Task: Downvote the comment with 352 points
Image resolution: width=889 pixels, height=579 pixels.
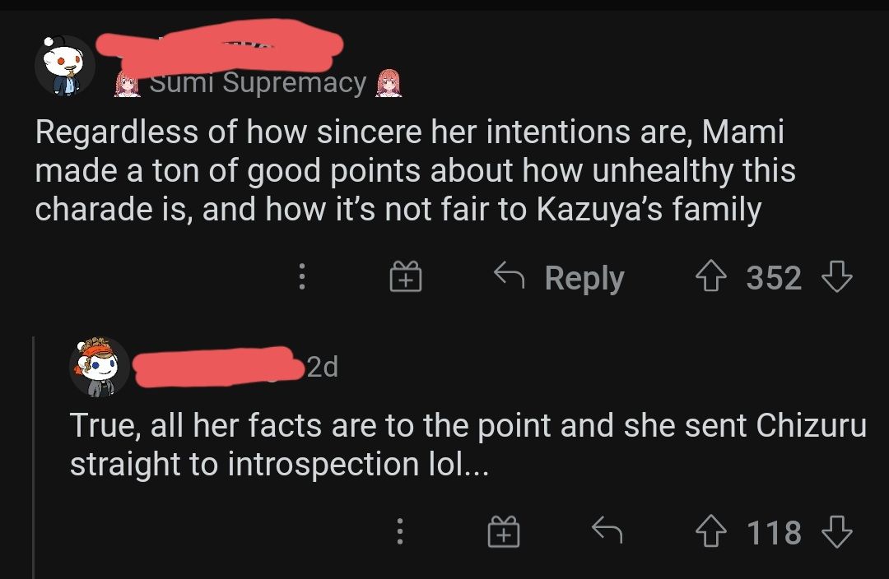Action: tap(836, 278)
